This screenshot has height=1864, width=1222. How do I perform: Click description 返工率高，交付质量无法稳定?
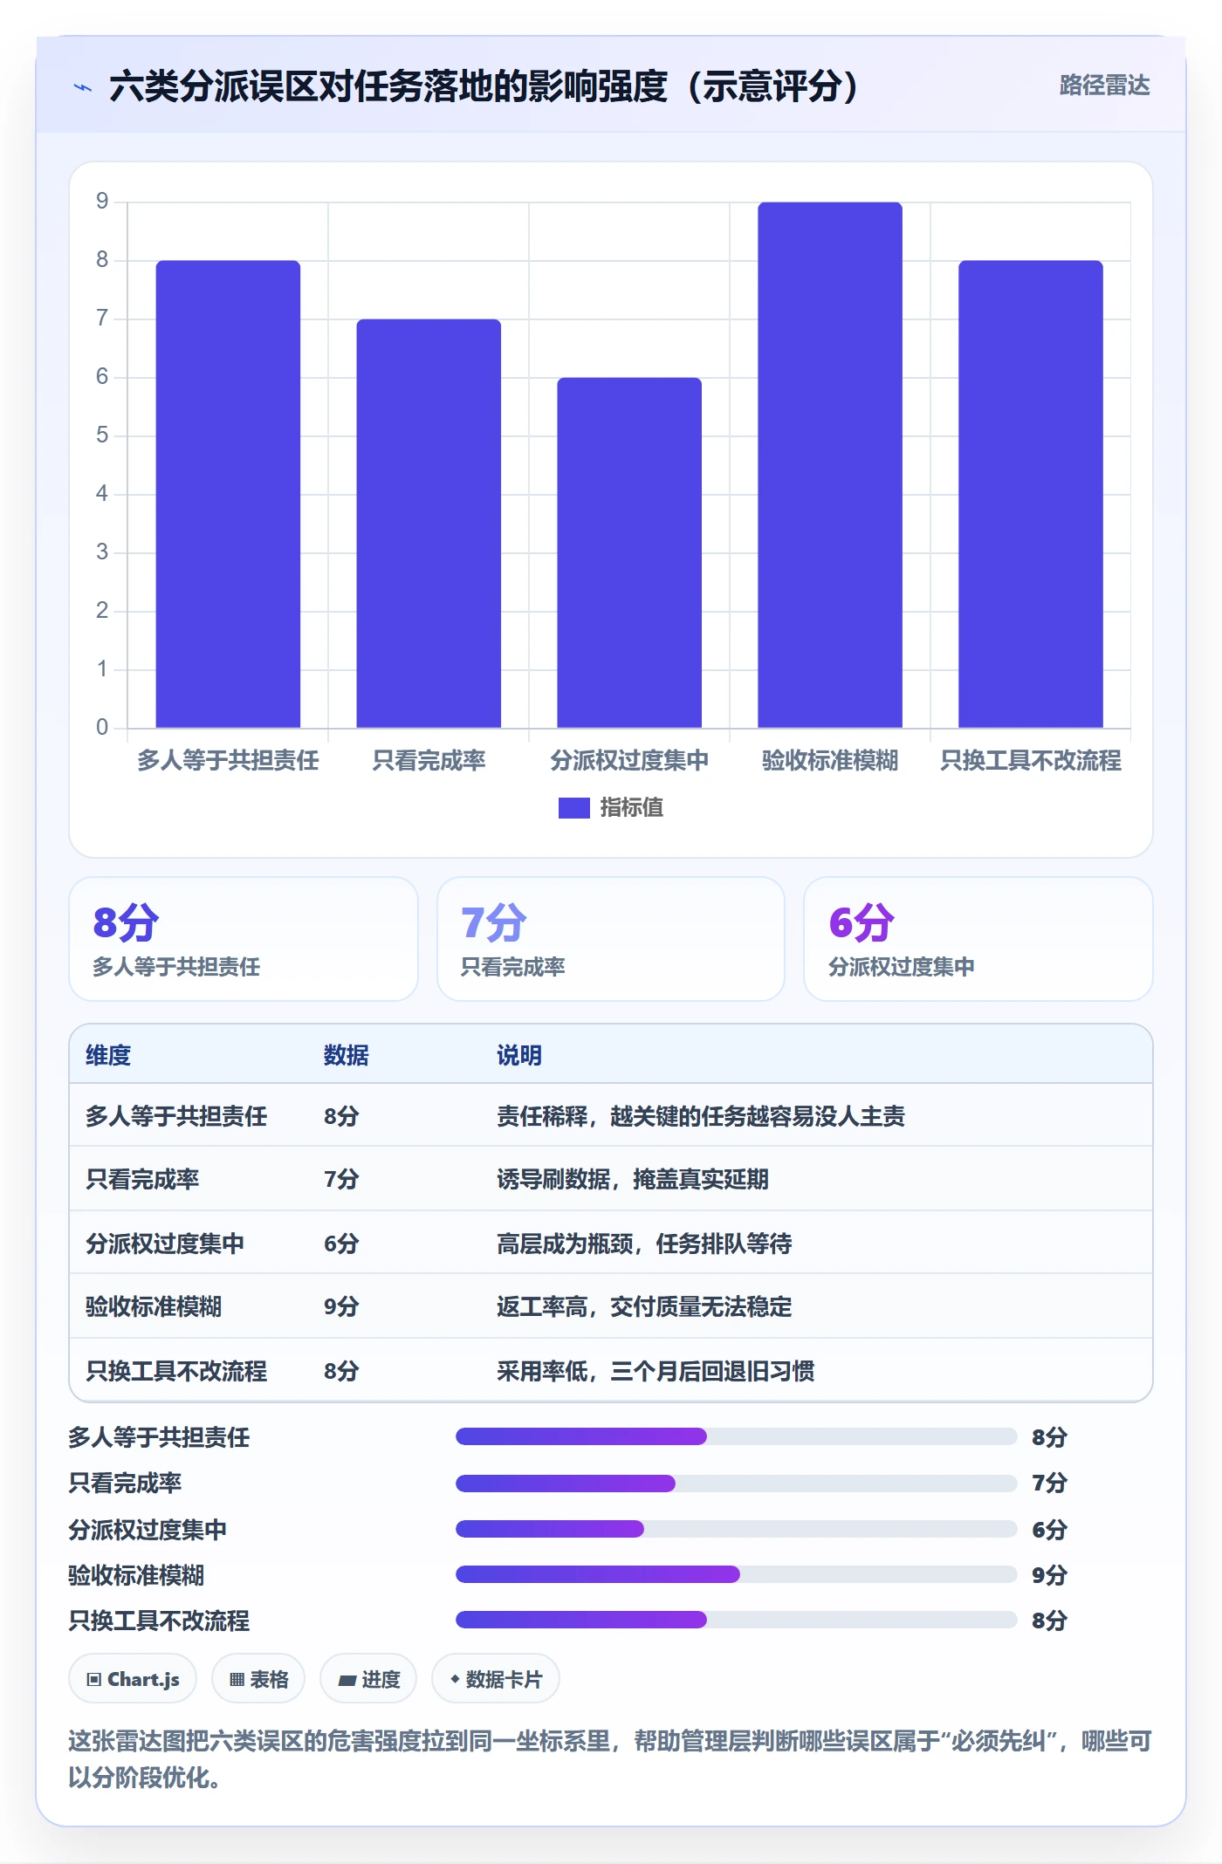point(644,1306)
